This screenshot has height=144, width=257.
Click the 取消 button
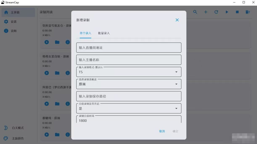[162, 131]
